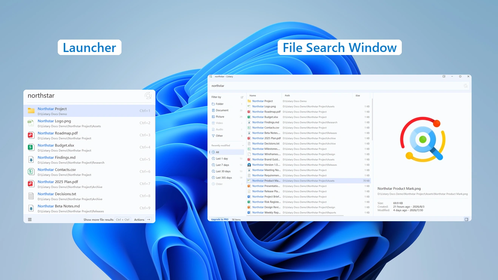
Task: Click the Northstar Wireframes file icon
Action: click(x=249, y=154)
